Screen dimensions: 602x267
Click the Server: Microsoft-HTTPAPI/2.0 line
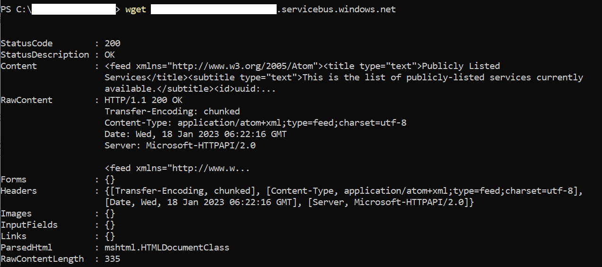click(x=180, y=146)
